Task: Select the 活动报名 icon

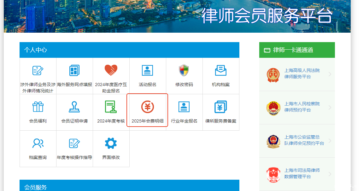Action: point(148,71)
